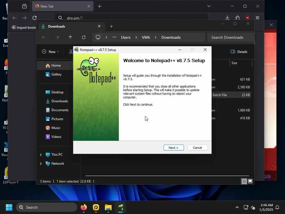
Task: Select the Downloads Explorer tab
Action: tap(71, 26)
